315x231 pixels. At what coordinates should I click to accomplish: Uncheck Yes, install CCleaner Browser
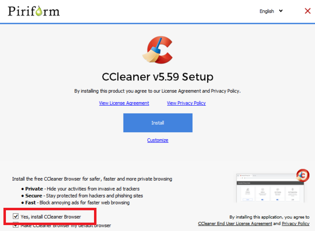[16, 216]
